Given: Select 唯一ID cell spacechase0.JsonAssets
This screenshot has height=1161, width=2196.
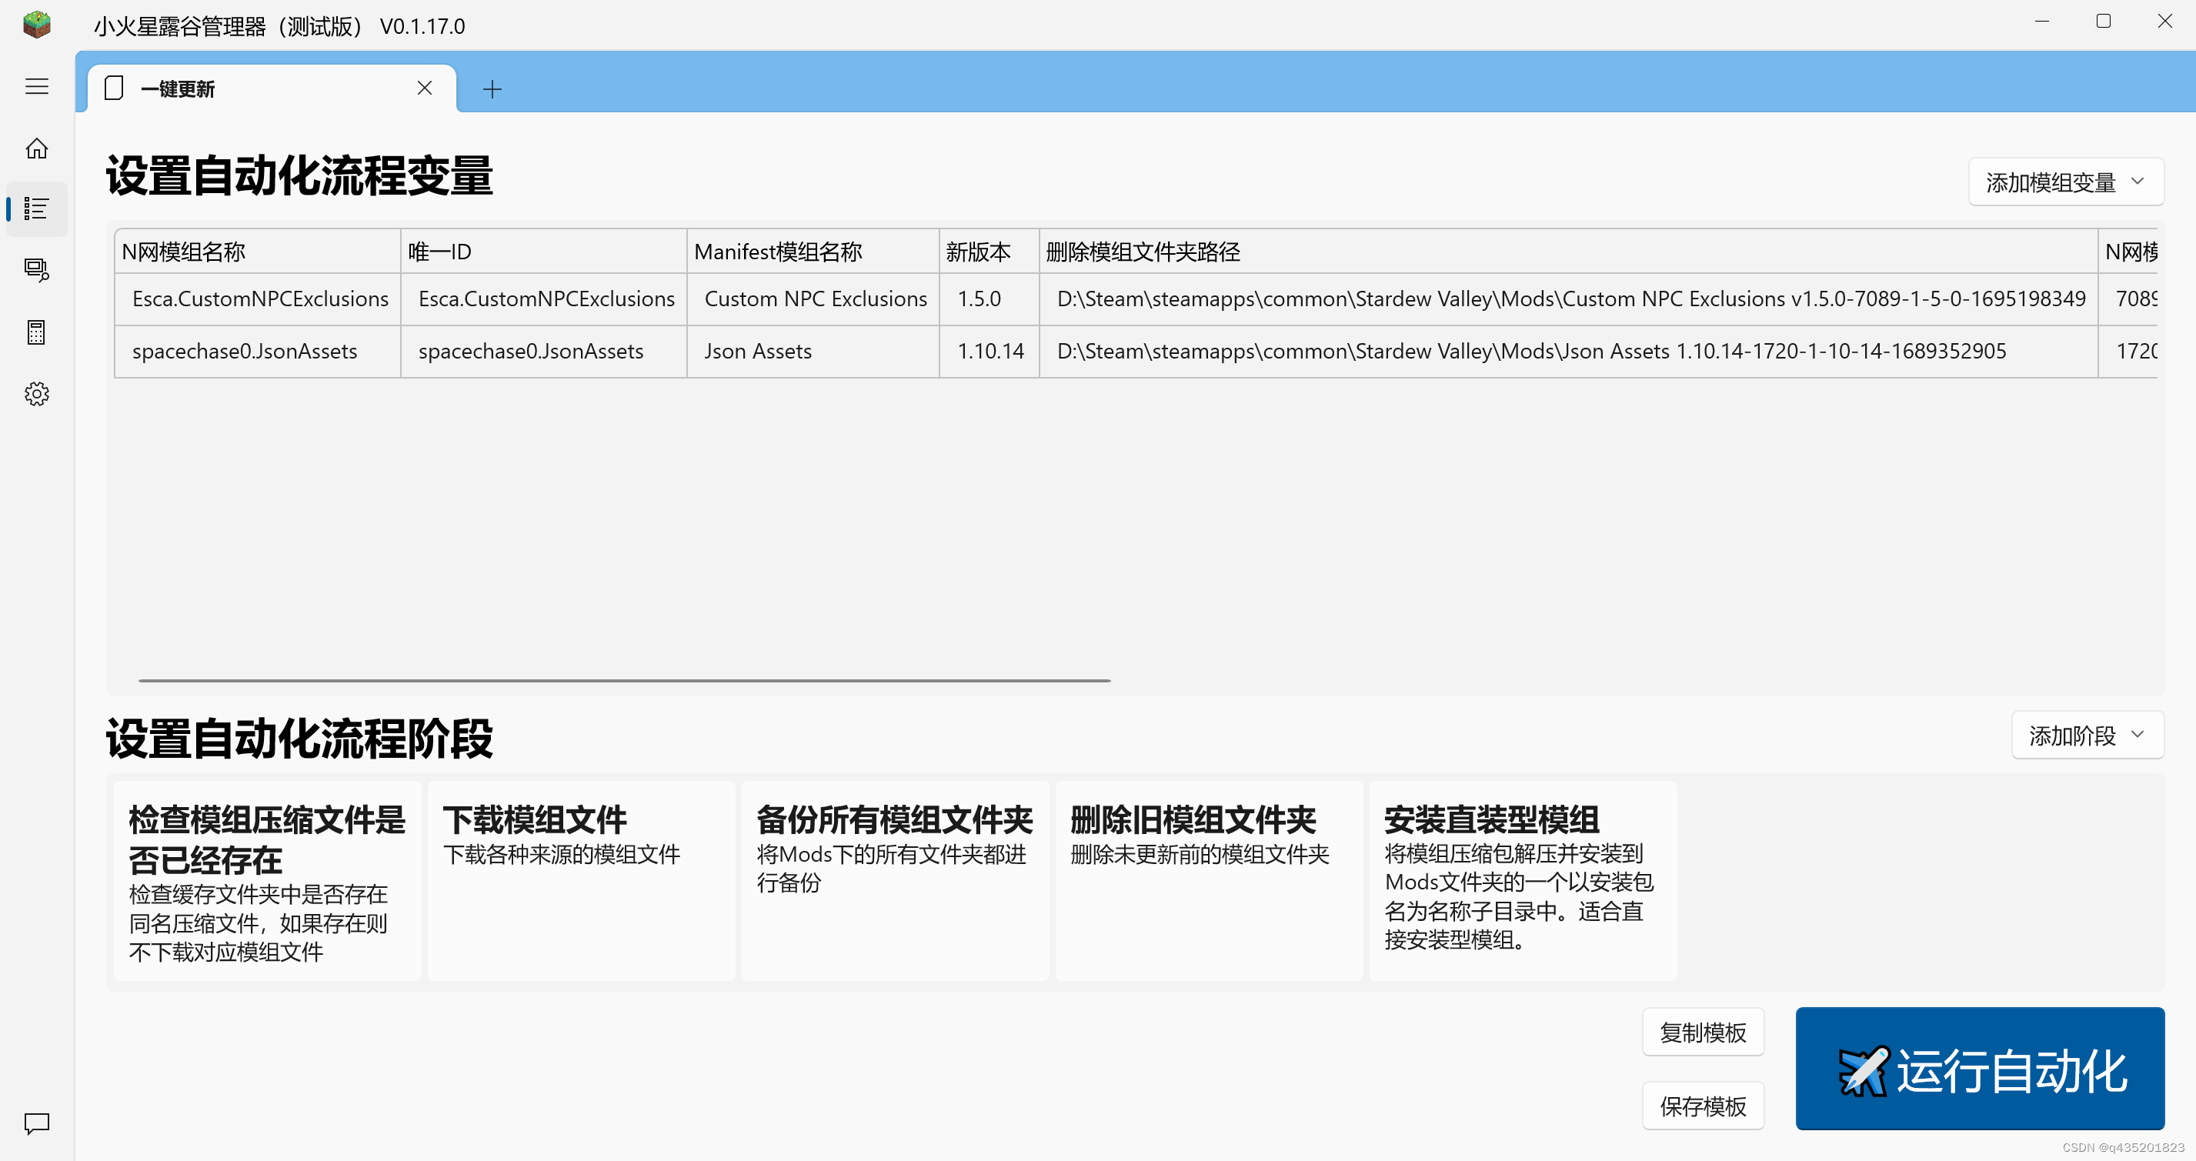Looking at the screenshot, I should pyautogui.click(x=544, y=351).
